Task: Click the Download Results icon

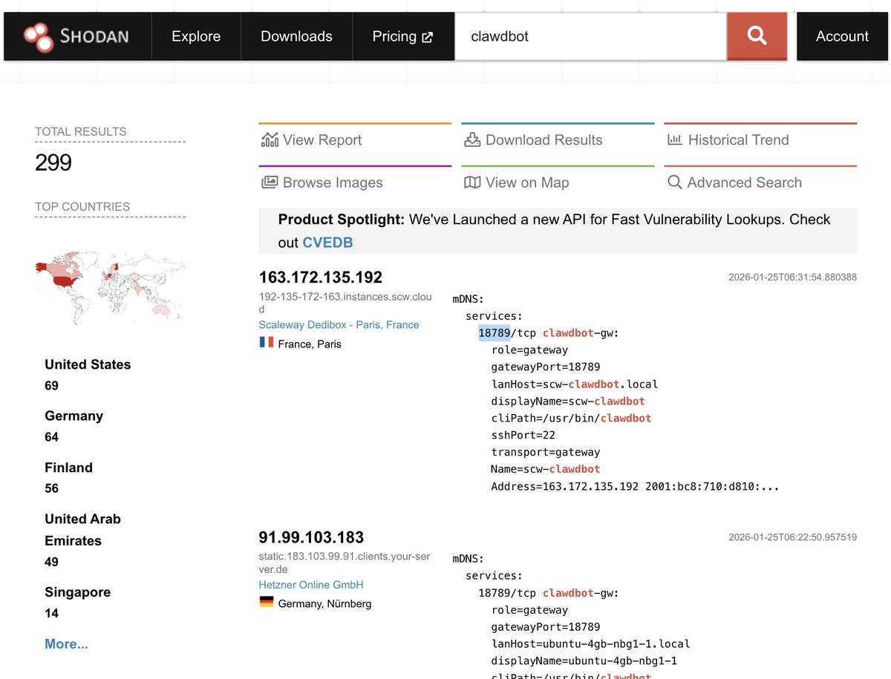Action: [472, 140]
